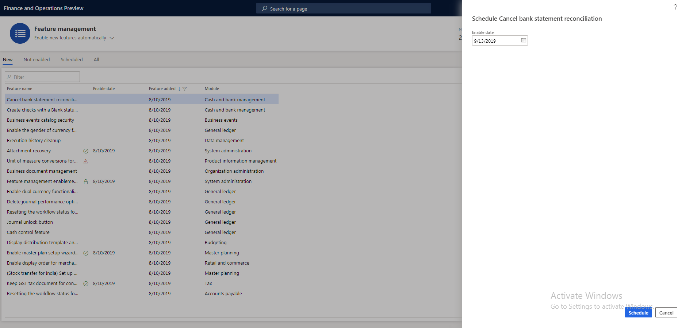Click the Cancel button

(666, 312)
